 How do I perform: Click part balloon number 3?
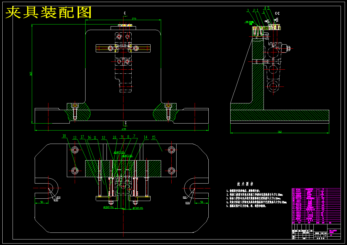pos(248,10)
